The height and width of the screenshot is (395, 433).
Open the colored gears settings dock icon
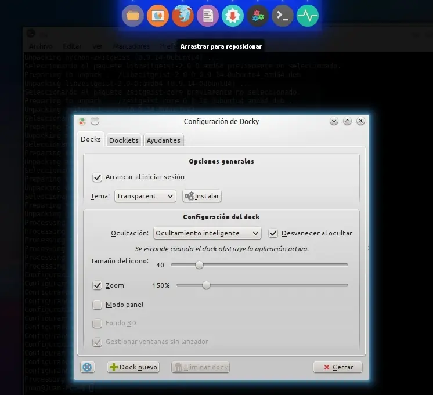(258, 16)
